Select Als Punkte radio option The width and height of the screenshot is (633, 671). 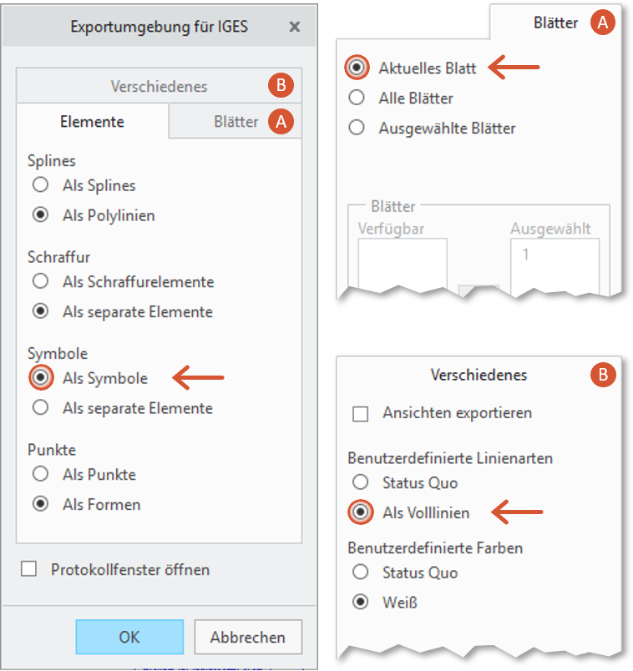[x=41, y=474]
